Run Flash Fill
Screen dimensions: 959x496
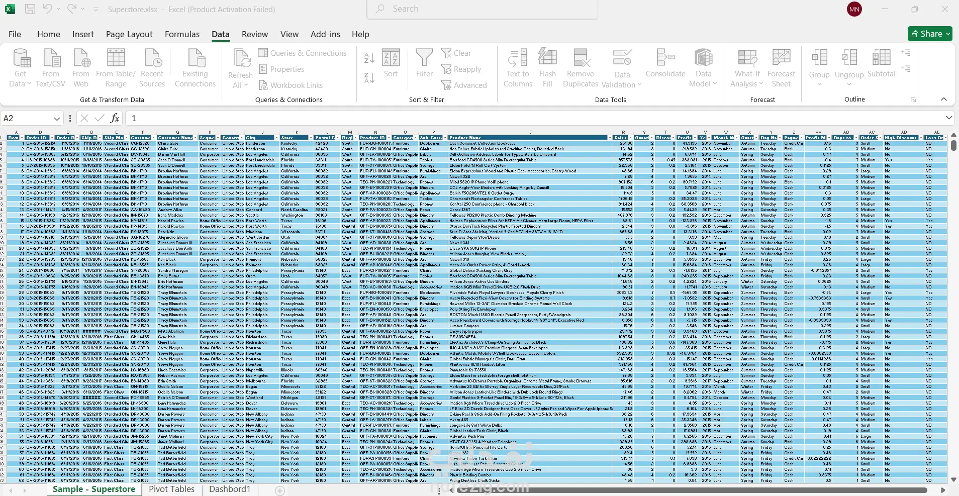[x=547, y=68]
